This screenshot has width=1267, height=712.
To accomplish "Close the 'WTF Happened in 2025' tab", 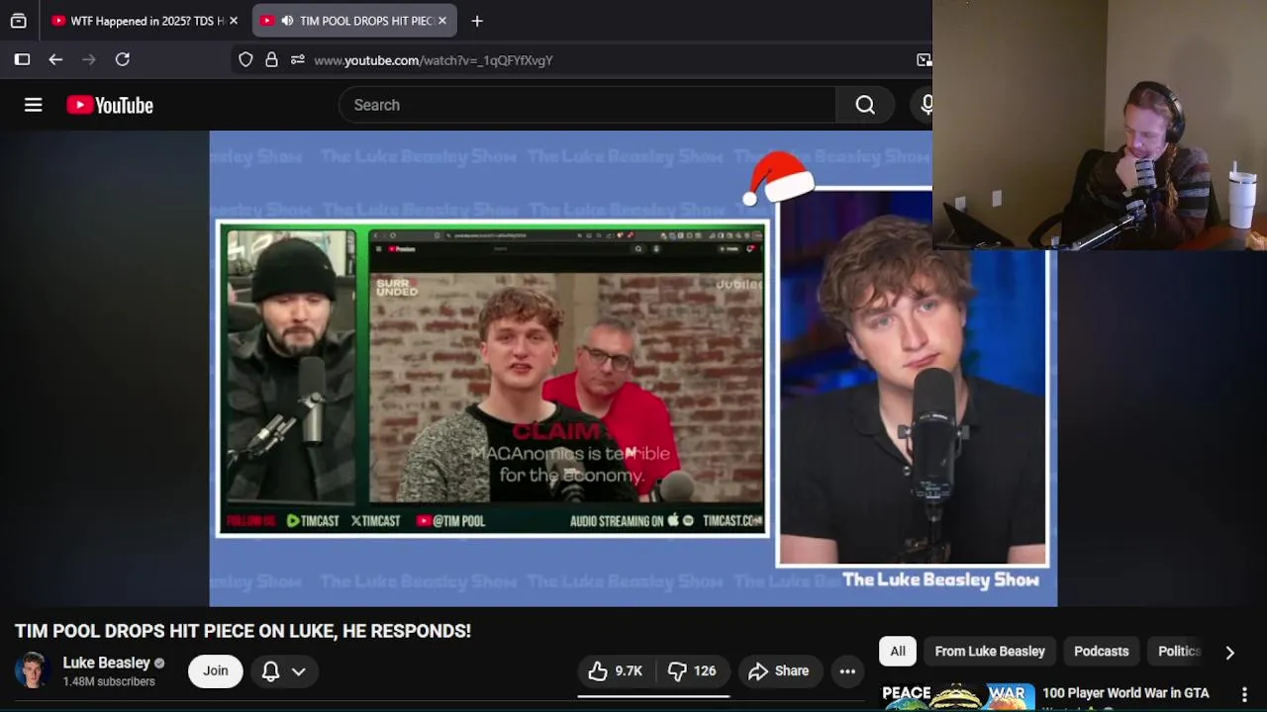I will (234, 21).
